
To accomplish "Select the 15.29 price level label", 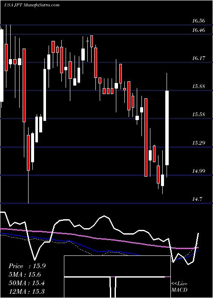I will tap(199, 143).
